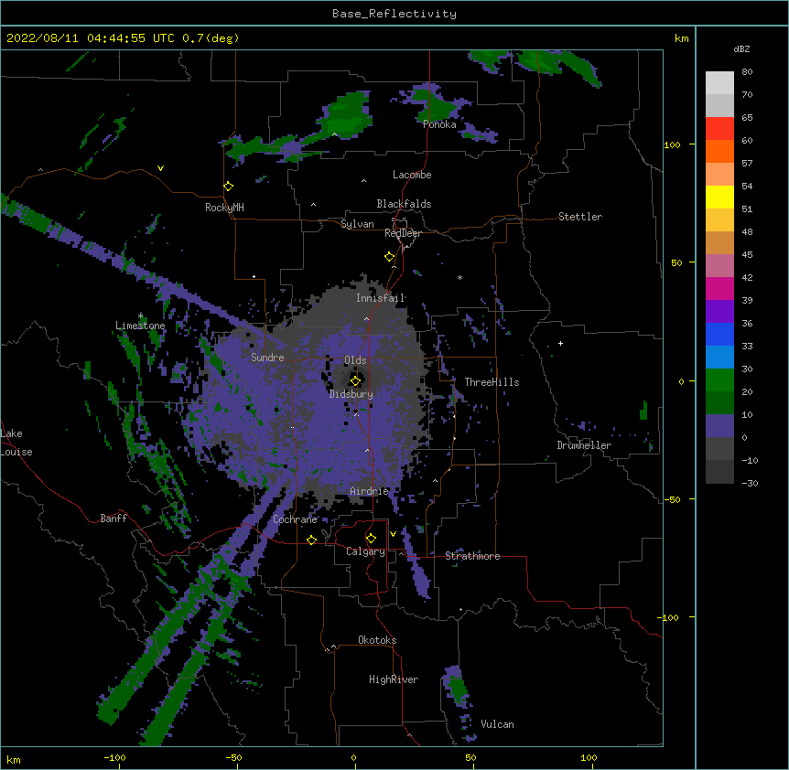Click the Lake Louise label
Viewport: 789px width, 770px height.
pos(16,443)
